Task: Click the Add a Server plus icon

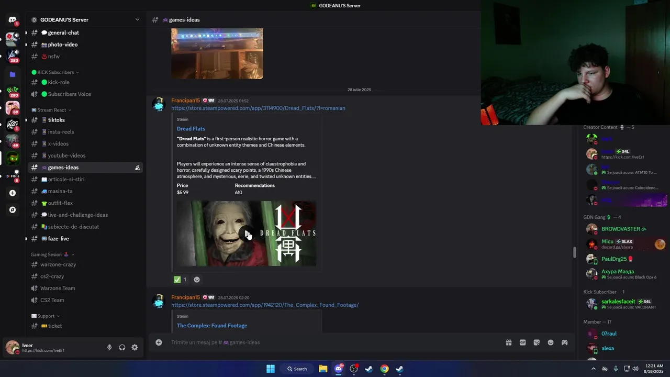Action: [13, 193]
